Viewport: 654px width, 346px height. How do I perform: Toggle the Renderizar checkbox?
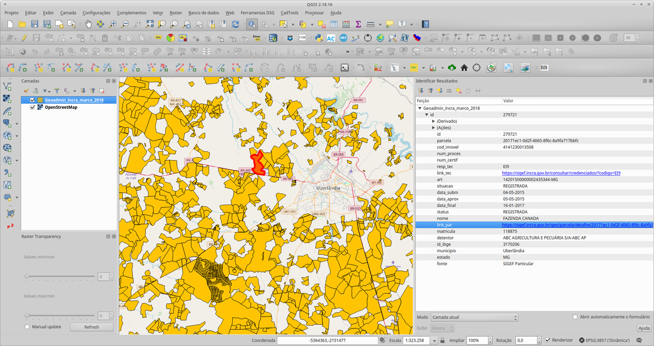pyautogui.click(x=548, y=340)
